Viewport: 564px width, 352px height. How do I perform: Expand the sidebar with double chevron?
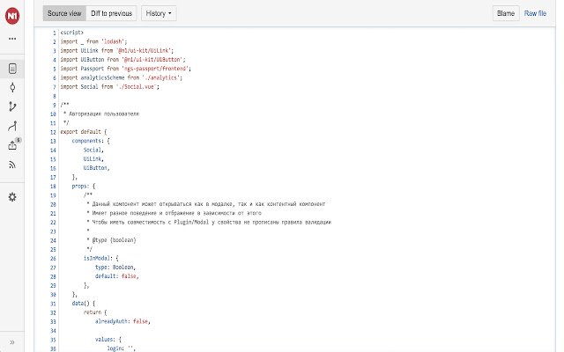(12, 342)
